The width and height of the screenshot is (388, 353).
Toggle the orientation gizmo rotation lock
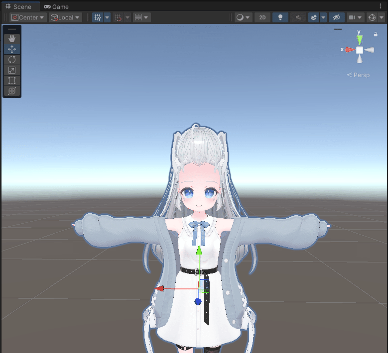coord(376,34)
